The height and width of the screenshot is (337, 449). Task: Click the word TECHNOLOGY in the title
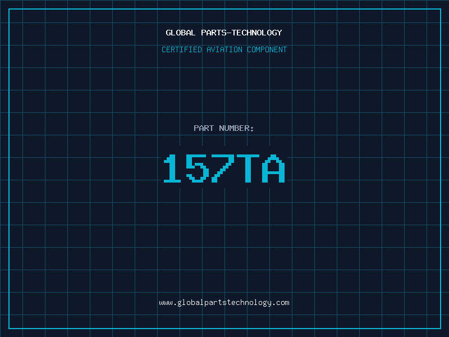(x=257, y=33)
